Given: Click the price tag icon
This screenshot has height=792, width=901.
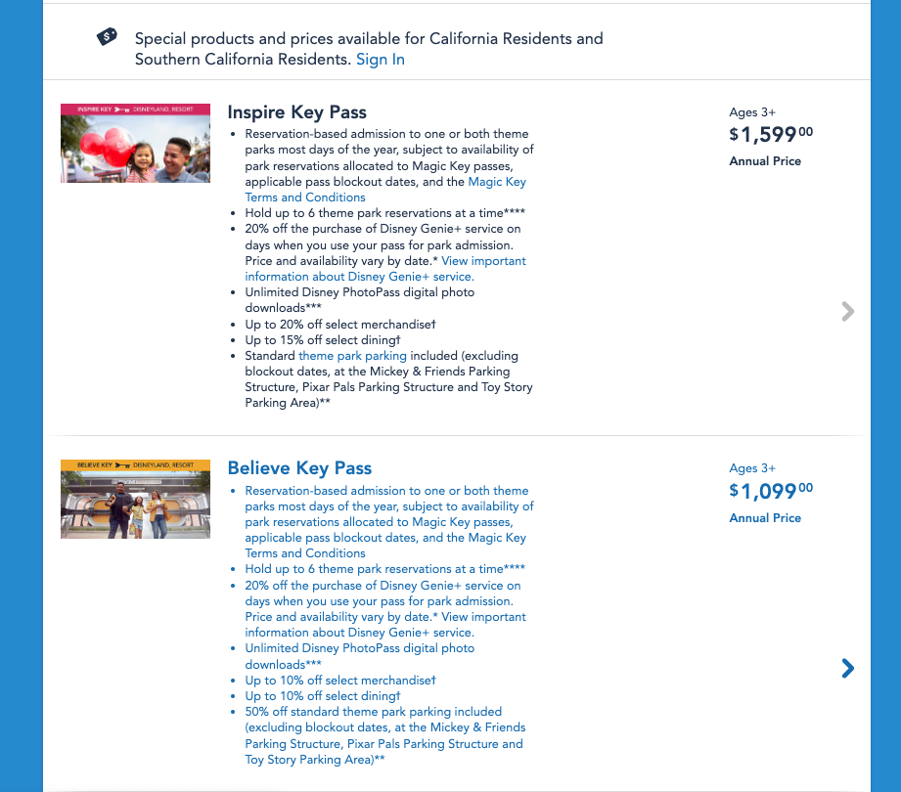Looking at the screenshot, I should click(x=108, y=37).
